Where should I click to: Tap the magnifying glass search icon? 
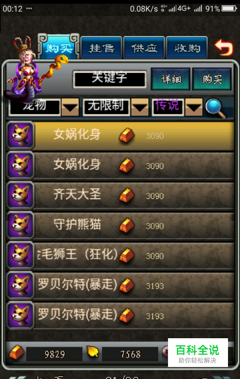pos(216,108)
